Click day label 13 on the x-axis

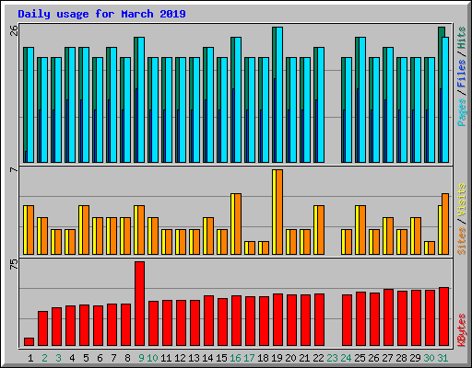pyautogui.click(x=194, y=358)
